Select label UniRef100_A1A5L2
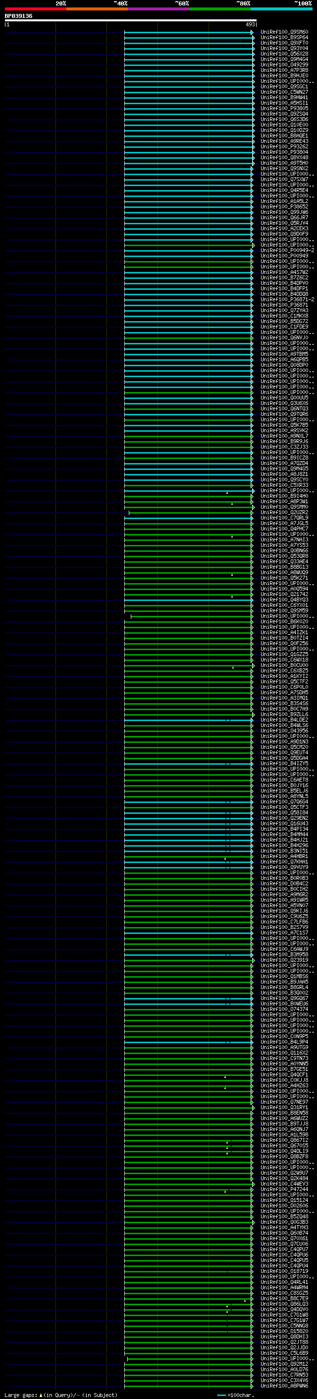This screenshot has width=317, height=1399. point(284,201)
